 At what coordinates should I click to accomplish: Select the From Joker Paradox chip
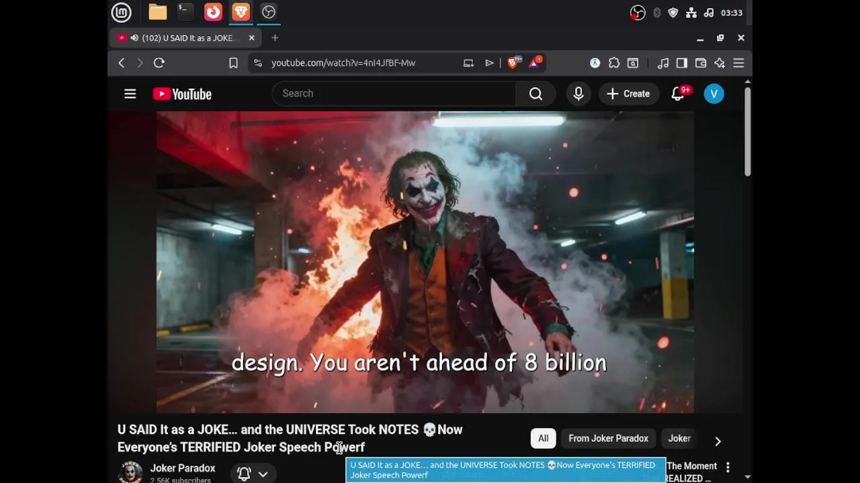point(609,439)
